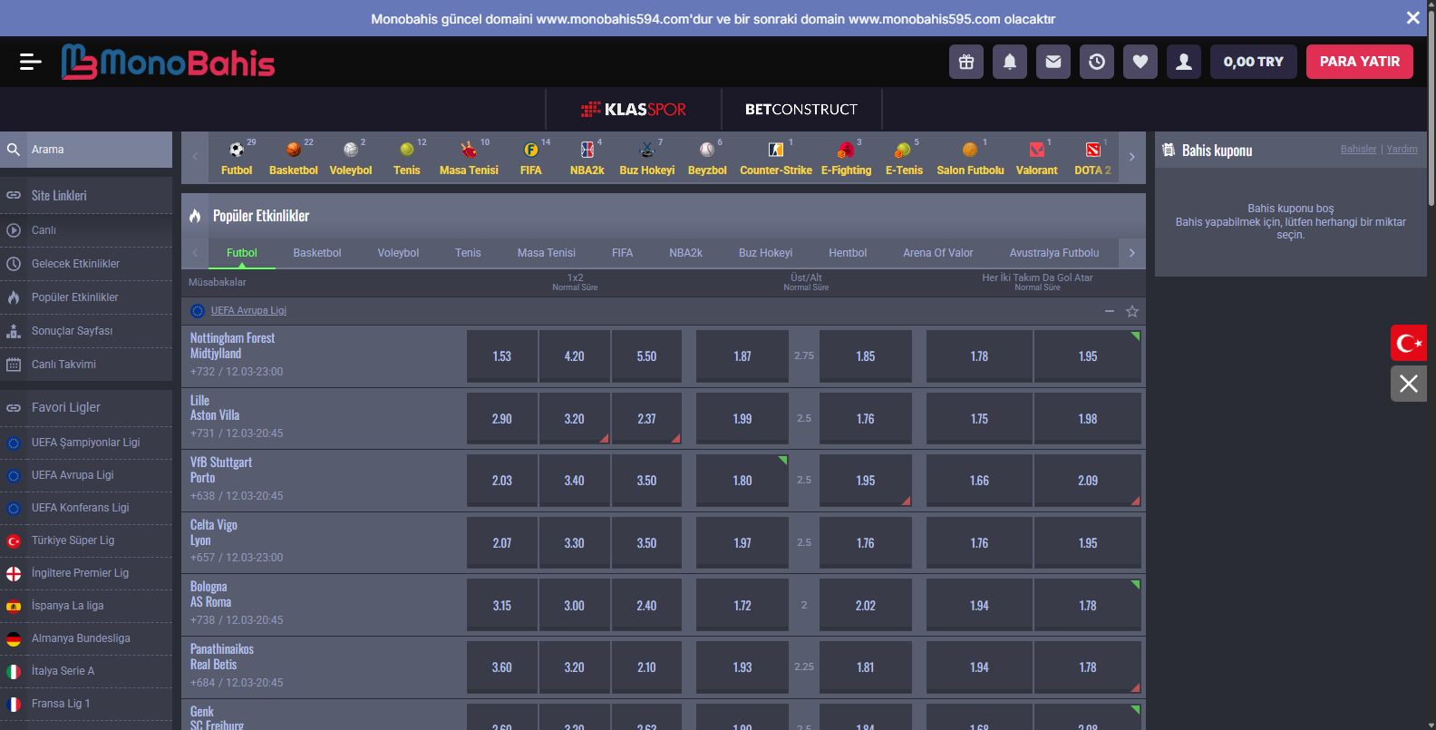
Task: Open the Yardım link in bet slip
Action: (x=1402, y=149)
